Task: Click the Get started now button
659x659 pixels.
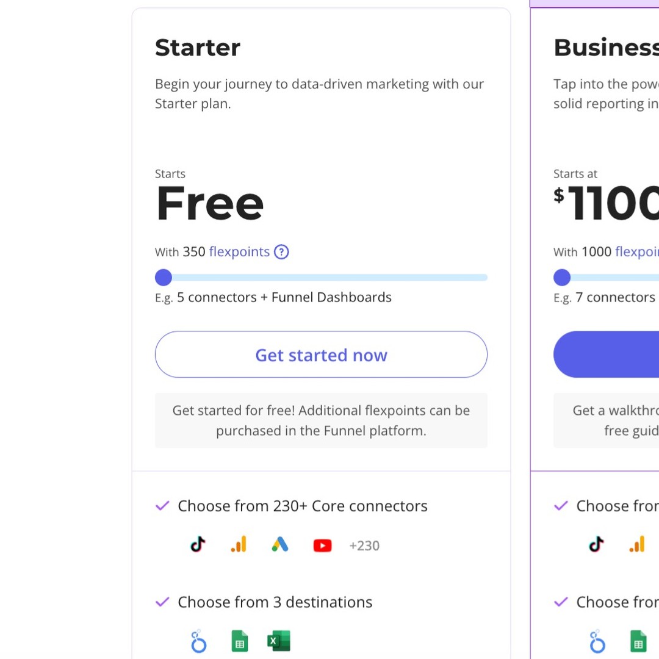Action: tap(321, 355)
